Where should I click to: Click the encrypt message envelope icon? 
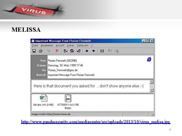tap(117, 51)
